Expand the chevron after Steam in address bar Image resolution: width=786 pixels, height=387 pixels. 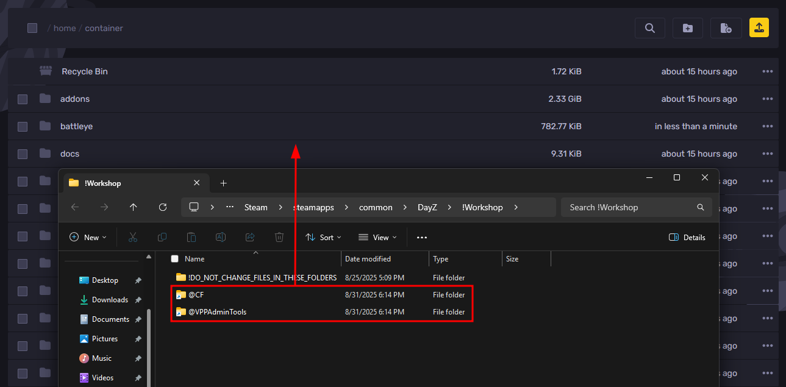pos(280,207)
